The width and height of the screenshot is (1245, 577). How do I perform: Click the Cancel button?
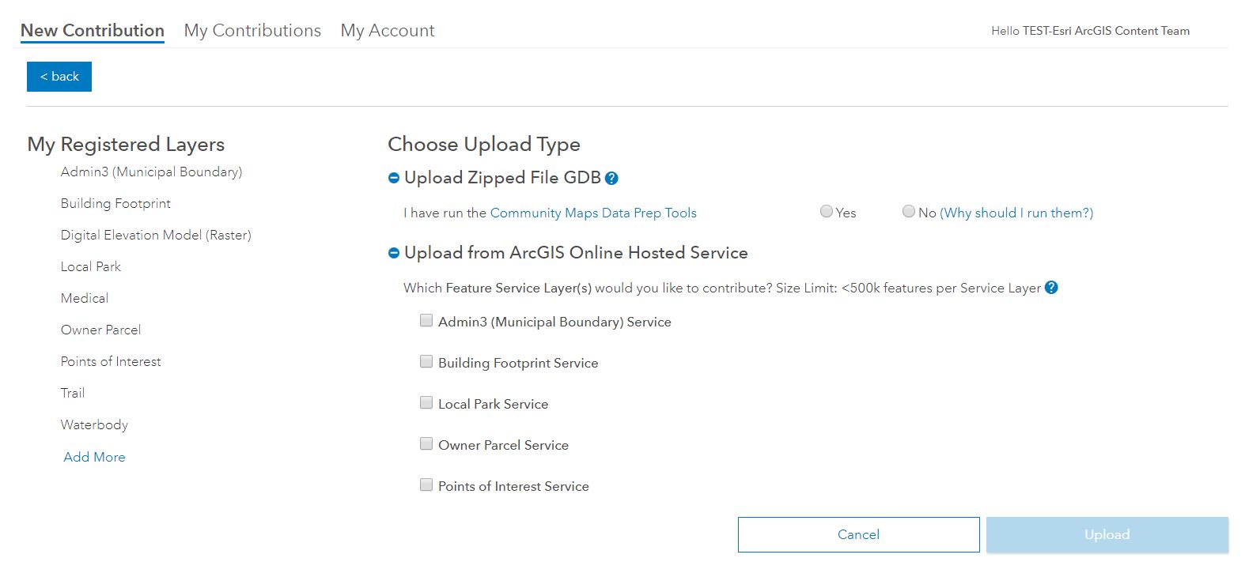tap(858, 534)
